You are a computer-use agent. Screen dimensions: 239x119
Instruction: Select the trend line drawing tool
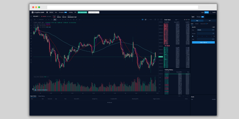point(31,23)
